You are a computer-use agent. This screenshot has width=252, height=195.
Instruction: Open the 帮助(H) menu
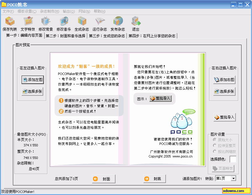(x=100, y=11)
